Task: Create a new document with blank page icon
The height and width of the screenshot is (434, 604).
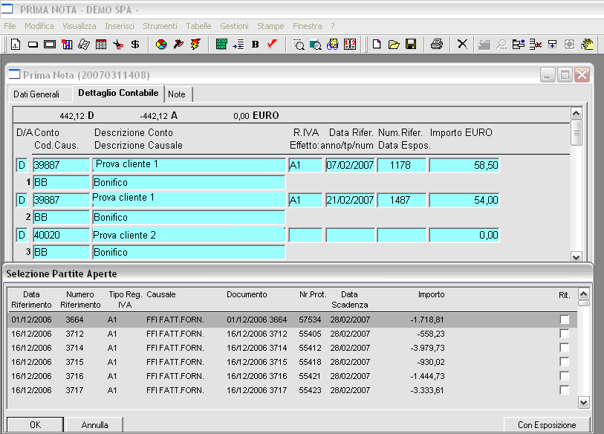Action: pyautogui.click(x=377, y=45)
